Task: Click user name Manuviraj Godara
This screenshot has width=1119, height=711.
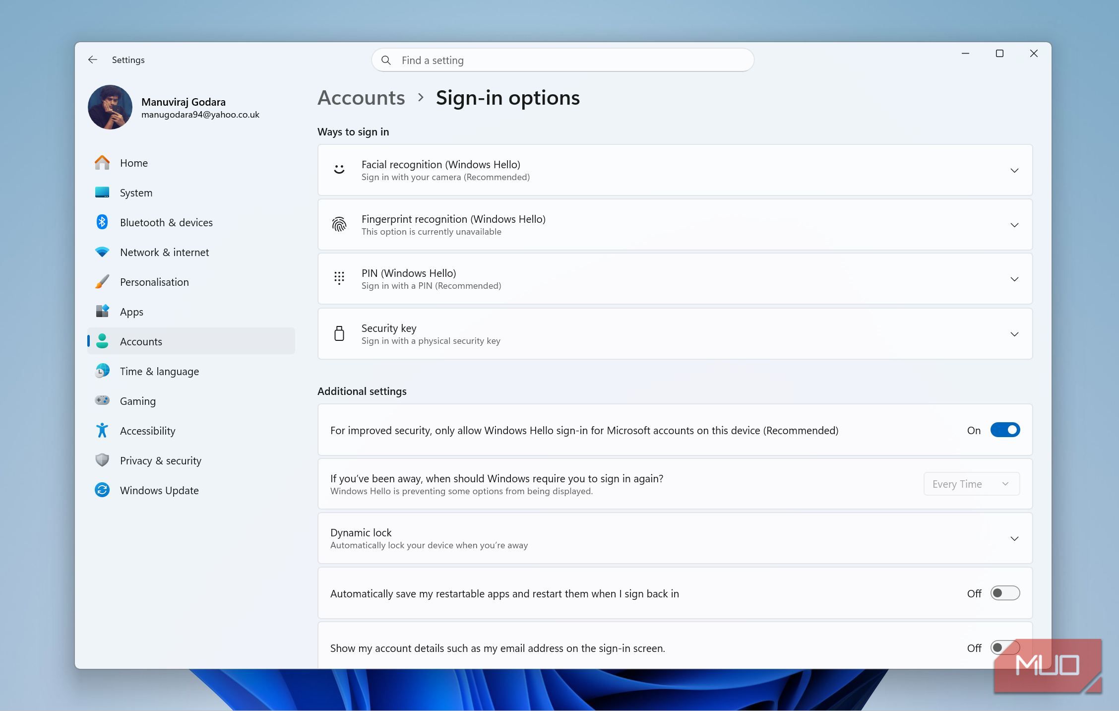Action: pyautogui.click(x=184, y=102)
